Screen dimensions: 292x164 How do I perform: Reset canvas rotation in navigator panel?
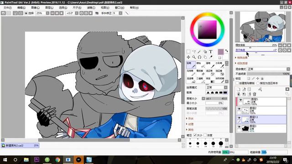pos(289,51)
